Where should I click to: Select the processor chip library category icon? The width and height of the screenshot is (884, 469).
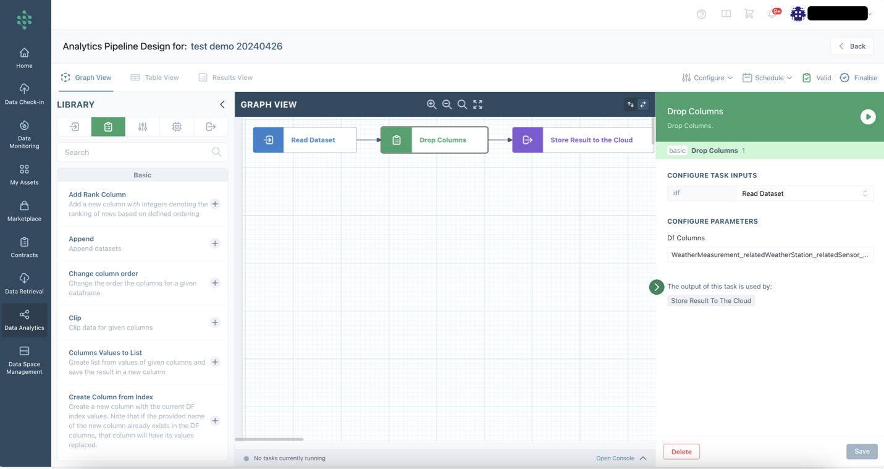pyautogui.click(x=177, y=127)
